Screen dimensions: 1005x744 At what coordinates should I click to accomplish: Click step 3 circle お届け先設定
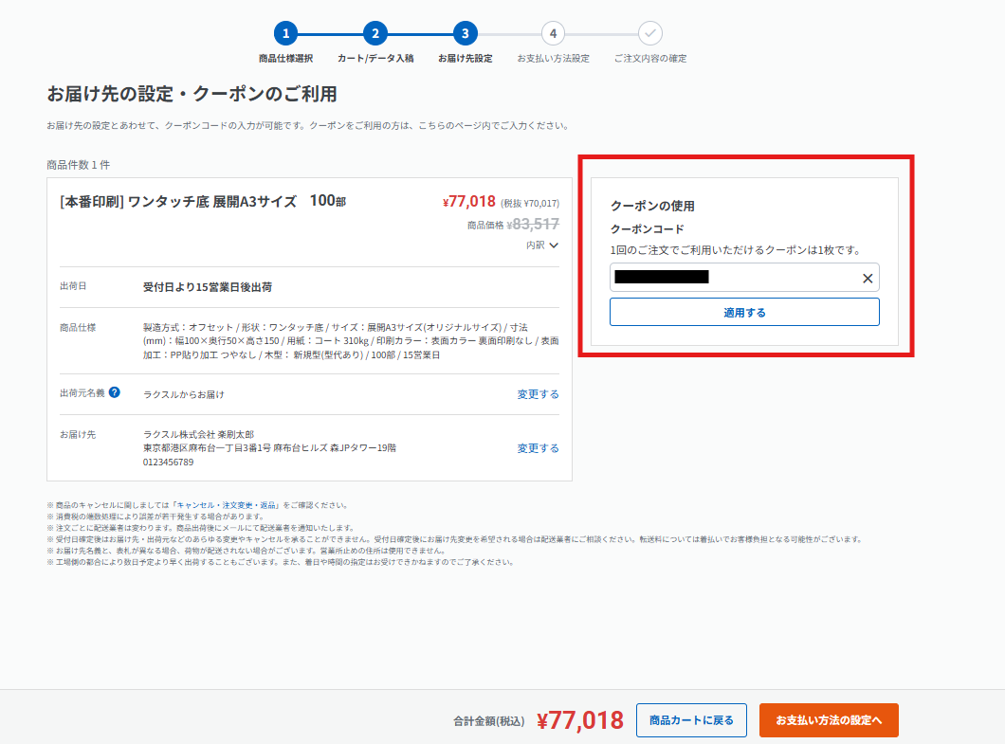click(466, 33)
